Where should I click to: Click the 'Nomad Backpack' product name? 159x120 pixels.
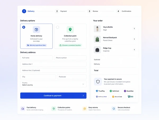[x=110, y=38]
